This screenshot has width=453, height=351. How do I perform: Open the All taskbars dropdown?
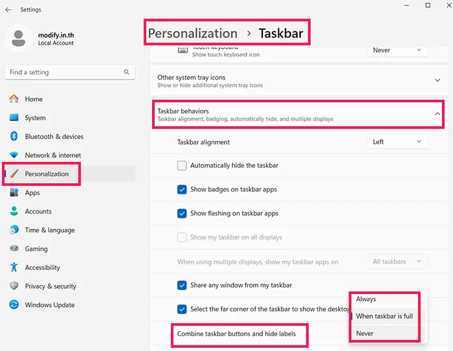click(x=397, y=262)
